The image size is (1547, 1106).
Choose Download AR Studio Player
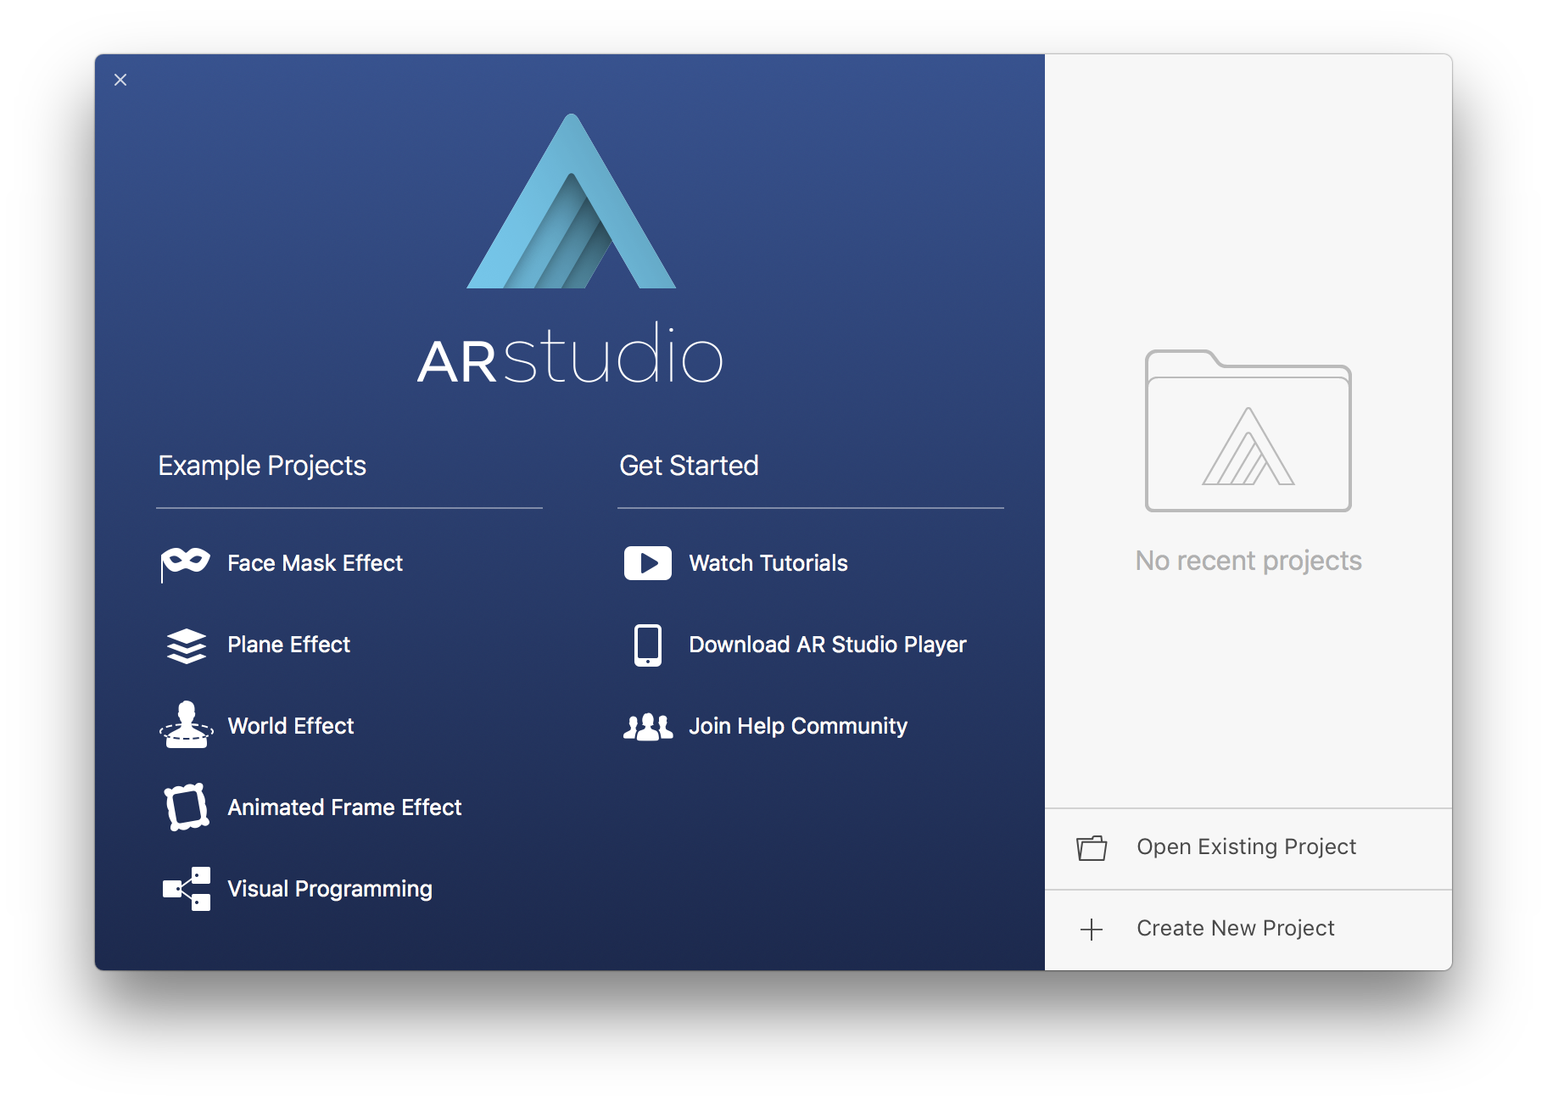point(827,645)
